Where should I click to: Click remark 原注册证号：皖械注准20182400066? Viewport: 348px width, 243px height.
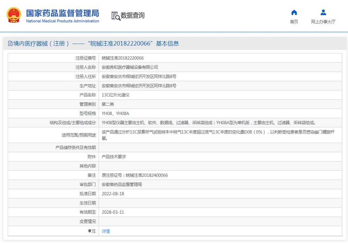click(x=135, y=175)
